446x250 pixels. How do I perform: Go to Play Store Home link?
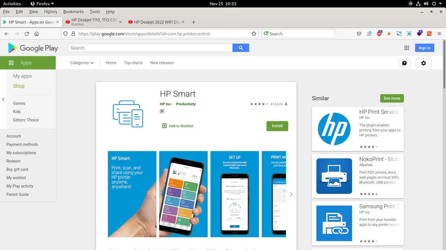pos(111,63)
